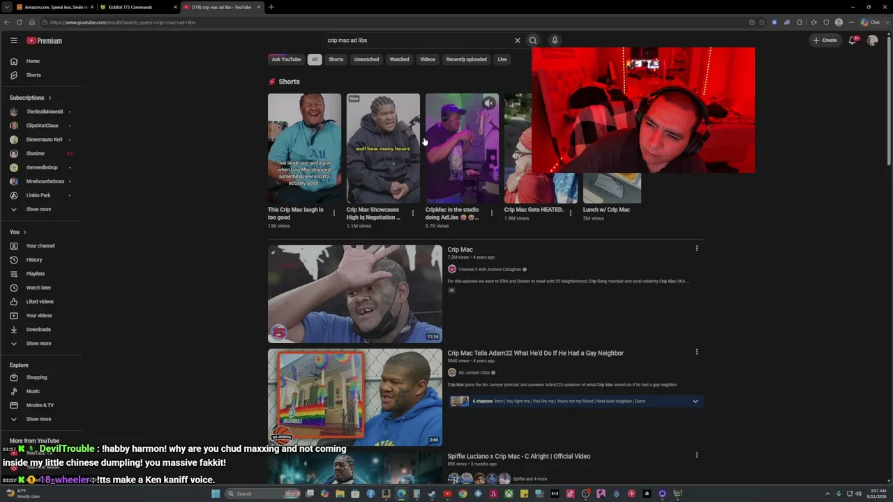
Task: Open the browser tab search dropdown
Action: [x=6, y=7]
